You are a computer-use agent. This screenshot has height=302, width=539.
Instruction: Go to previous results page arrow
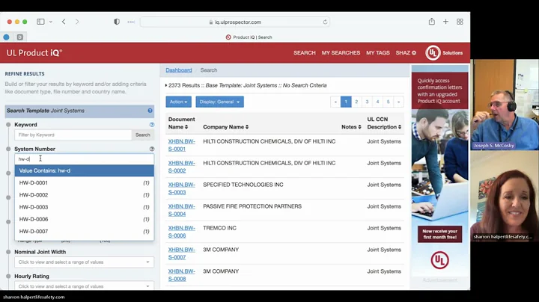335,102
